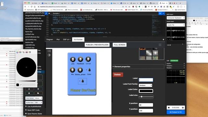This screenshot has height=117, width=208.
Task: Reload the browser page
Action: (x=32, y=6)
